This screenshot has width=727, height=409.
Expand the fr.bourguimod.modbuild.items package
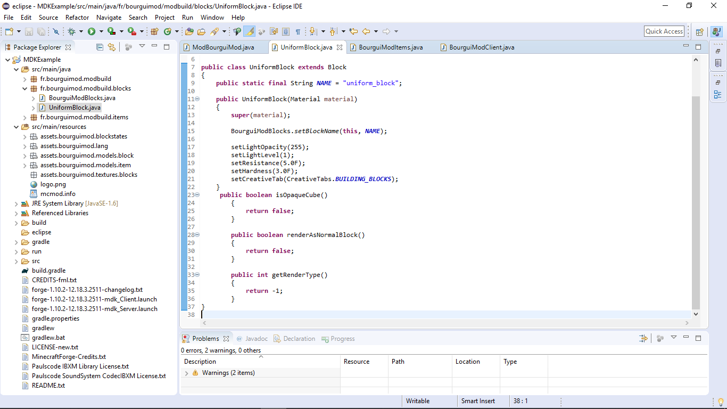pyautogui.click(x=25, y=117)
